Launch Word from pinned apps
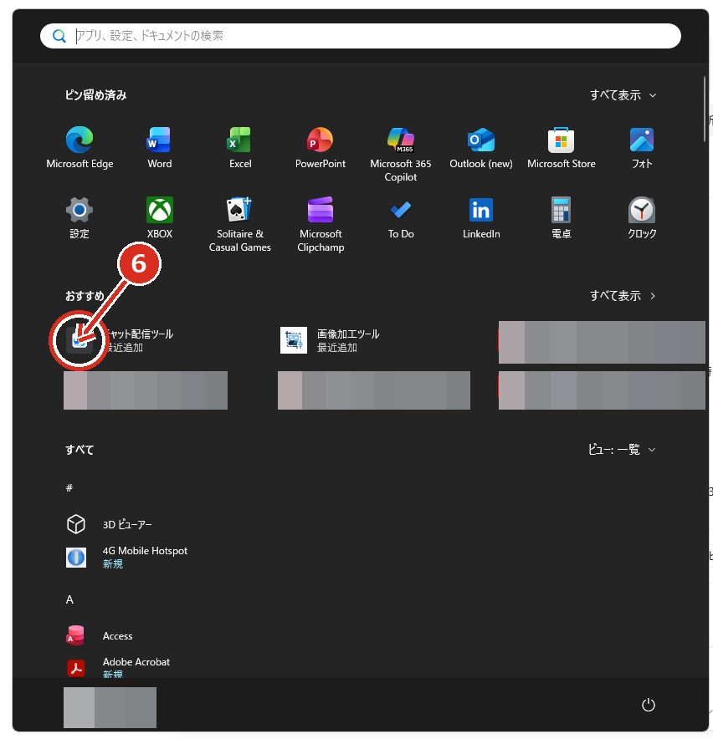Viewport: 713px width, 739px height. [160, 147]
